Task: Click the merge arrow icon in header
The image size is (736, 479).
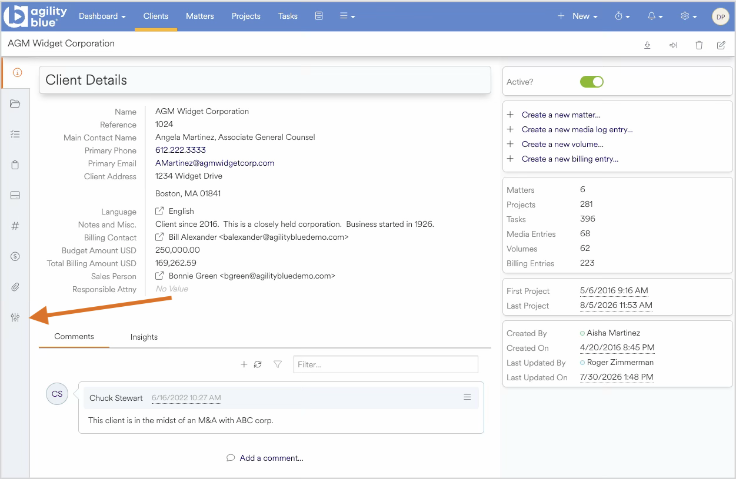Action: pos(673,45)
